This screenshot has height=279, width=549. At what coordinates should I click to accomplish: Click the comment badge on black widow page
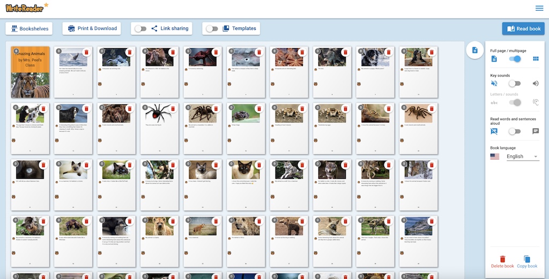145,107
